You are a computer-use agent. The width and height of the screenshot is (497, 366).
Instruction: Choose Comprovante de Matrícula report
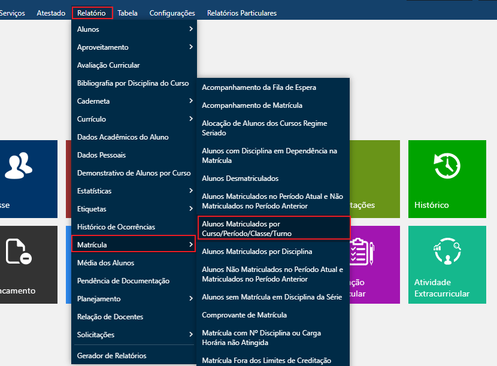(244, 315)
